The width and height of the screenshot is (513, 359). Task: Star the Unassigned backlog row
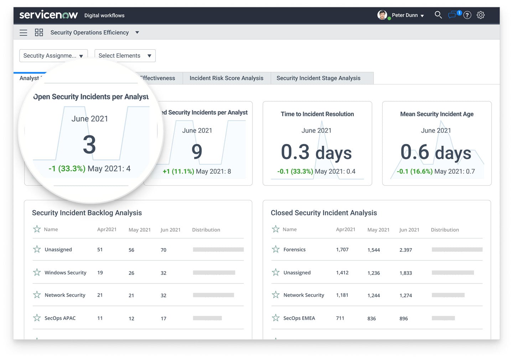pyautogui.click(x=37, y=249)
